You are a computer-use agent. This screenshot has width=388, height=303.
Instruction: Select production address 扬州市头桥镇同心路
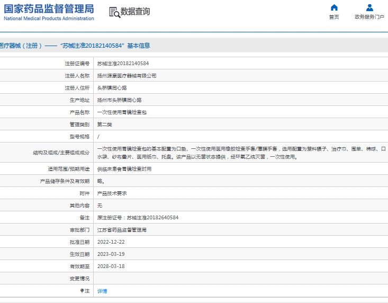[x=119, y=100]
